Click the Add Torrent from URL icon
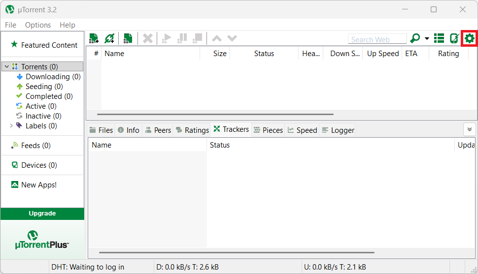This screenshot has height=274, width=478. click(109, 38)
